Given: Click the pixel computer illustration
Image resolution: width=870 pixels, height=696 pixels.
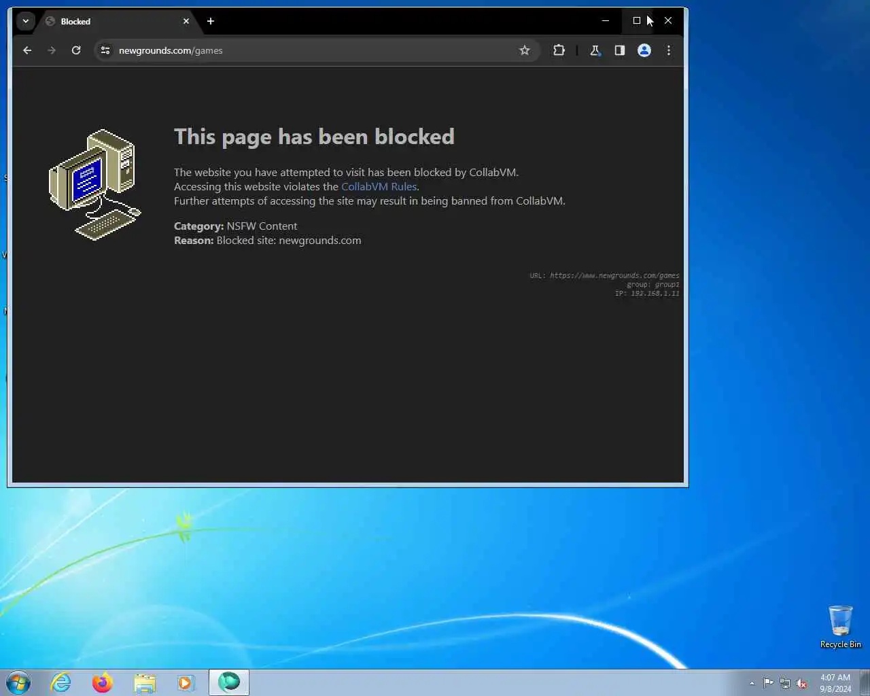Looking at the screenshot, I should point(95,184).
